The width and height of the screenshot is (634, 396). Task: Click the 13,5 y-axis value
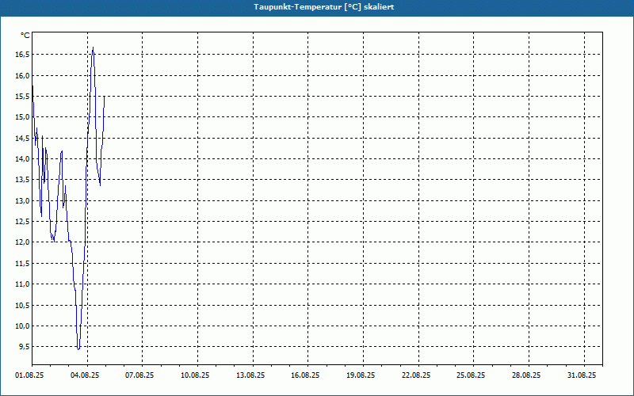(22, 180)
